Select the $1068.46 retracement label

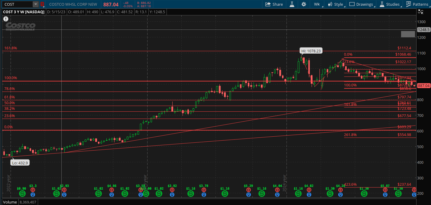403,54
